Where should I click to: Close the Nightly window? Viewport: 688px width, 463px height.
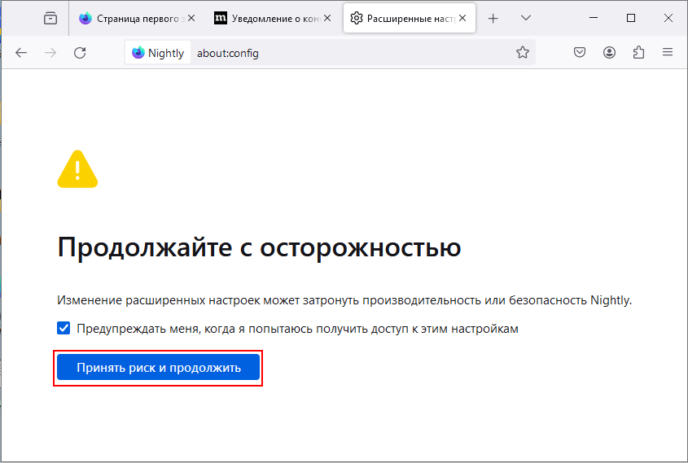point(668,18)
